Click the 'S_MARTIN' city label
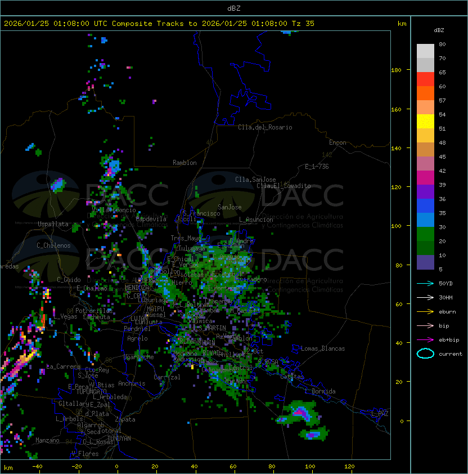The width and height of the screenshot is (468, 474). coord(213,328)
